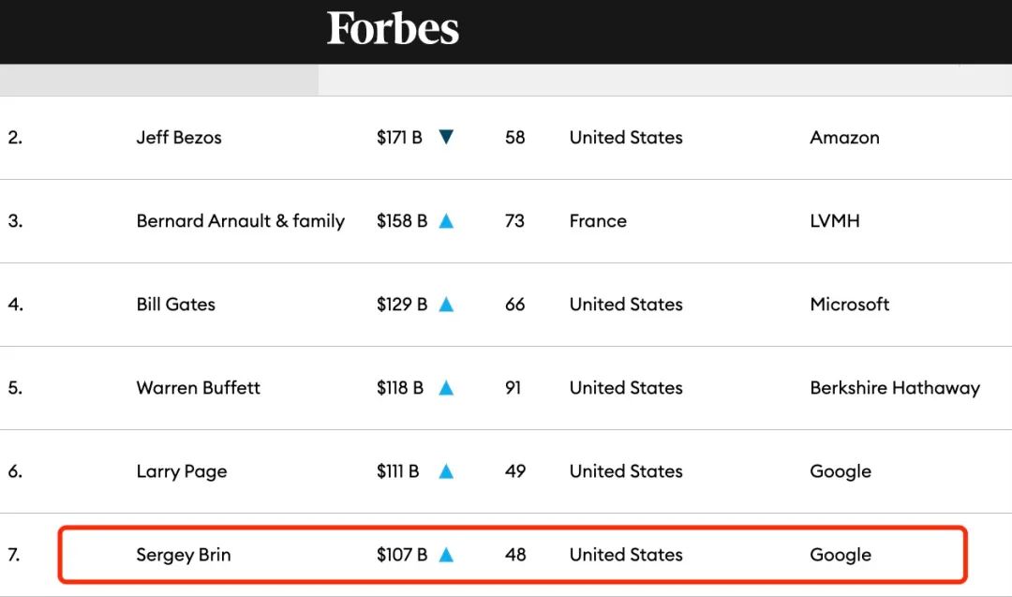Click France in Arnault's row
The image size is (1012, 597).
pyautogui.click(x=598, y=221)
